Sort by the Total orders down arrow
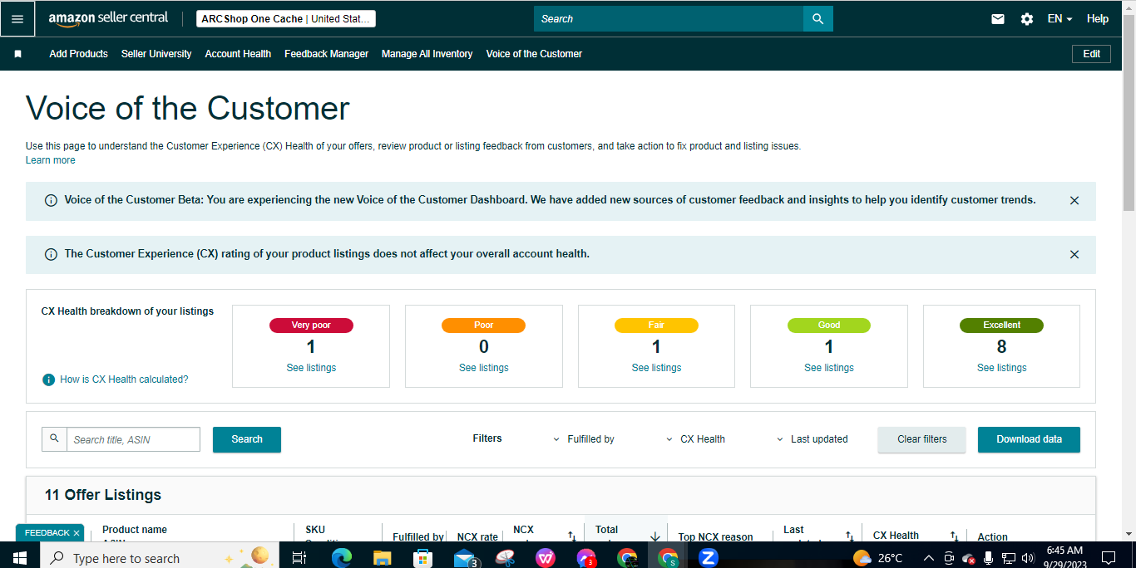This screenshot has height=568, width=1136. coord(655,536)
